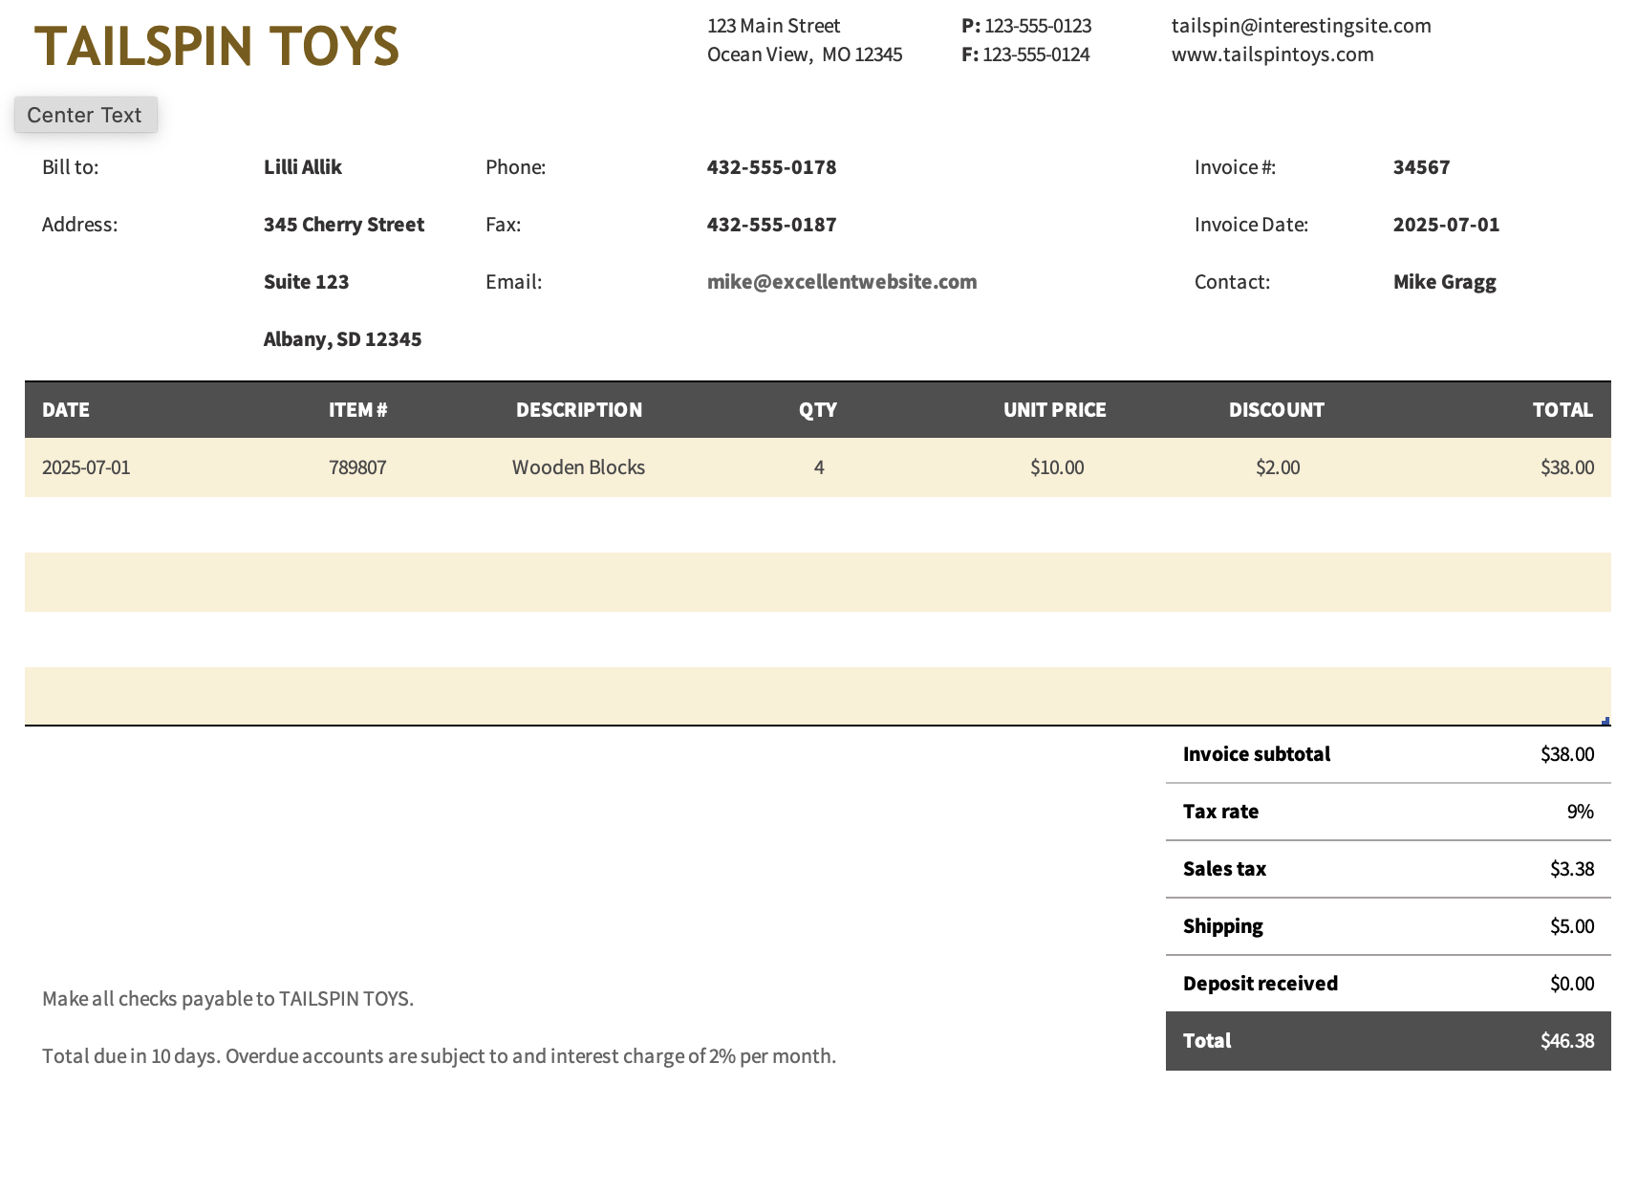The width and height of the screenshot is (1638, 1193).
Task: Click the DISCOUNT column header
Action: click(x=1277, y=410)
